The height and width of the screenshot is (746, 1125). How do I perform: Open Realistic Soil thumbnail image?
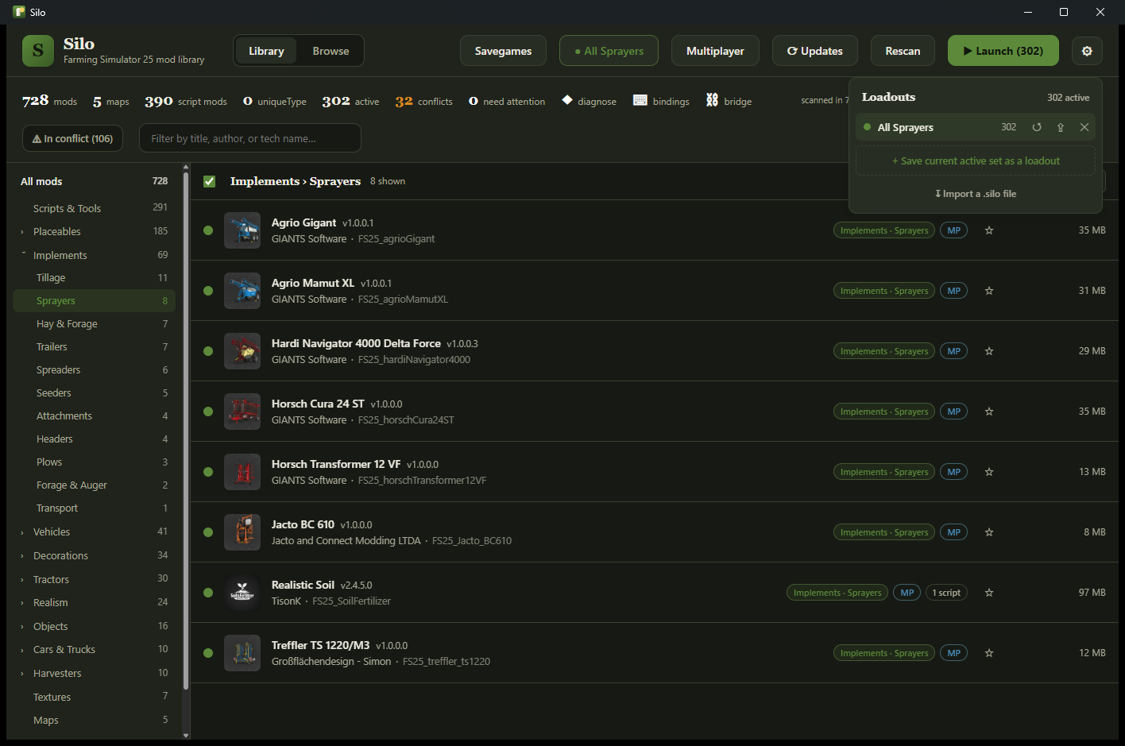coord(242,593)
